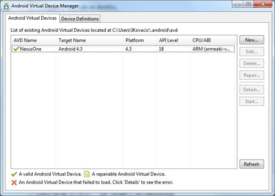The width and height of the screenshot is (275, 196).
Task: Sort by the Platform column header
Action: tap(140, 40)
